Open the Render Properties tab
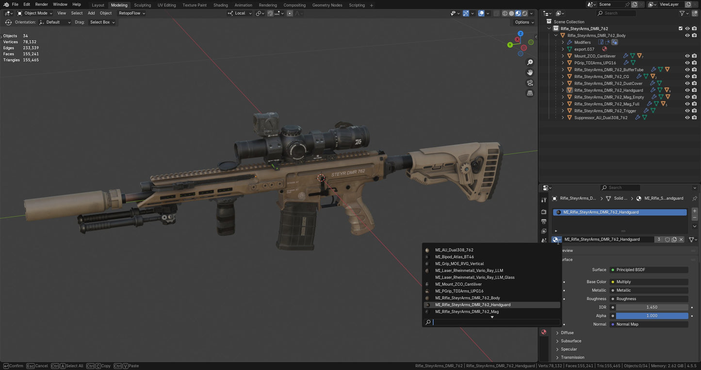 coord(543,212)
